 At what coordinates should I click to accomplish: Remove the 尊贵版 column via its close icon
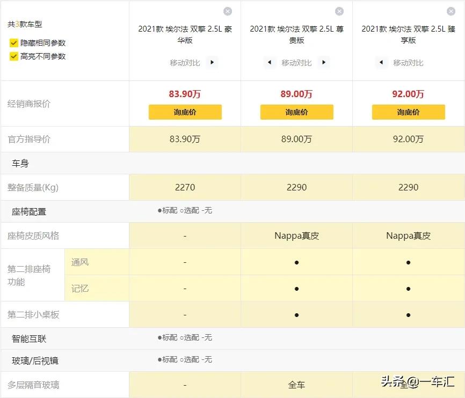coord(339,11)
